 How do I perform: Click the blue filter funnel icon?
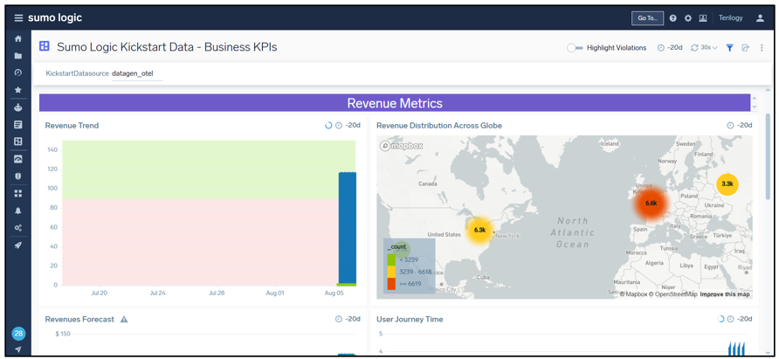point(729,48)
